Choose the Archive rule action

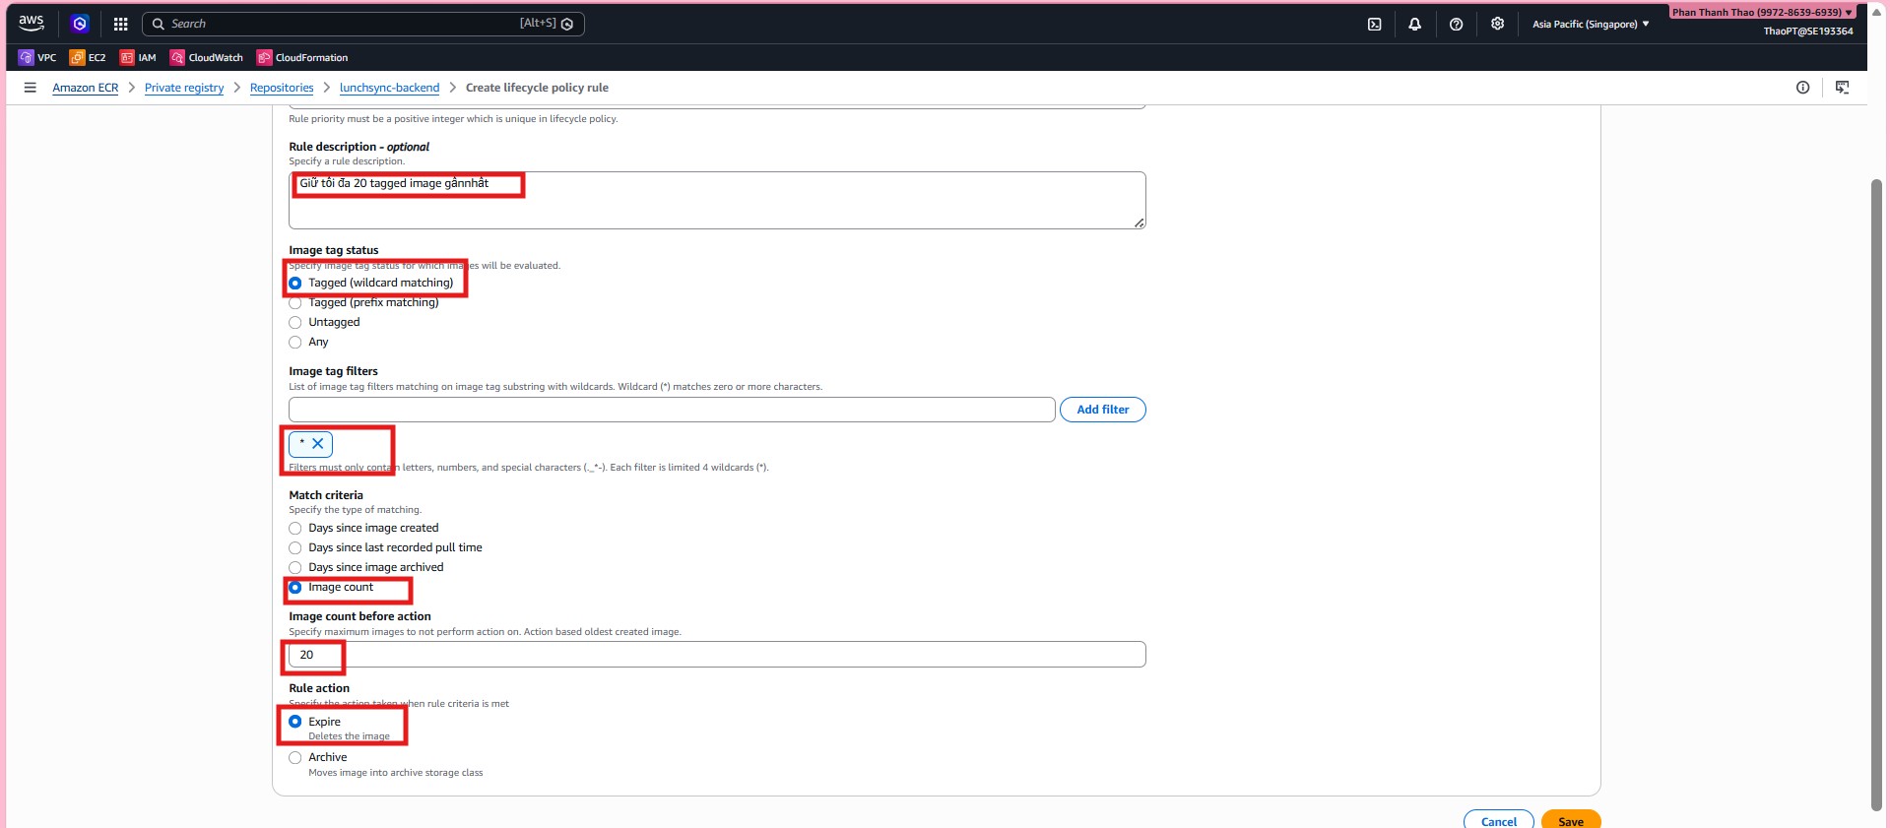pyautogui.click(x=295, y=758)
